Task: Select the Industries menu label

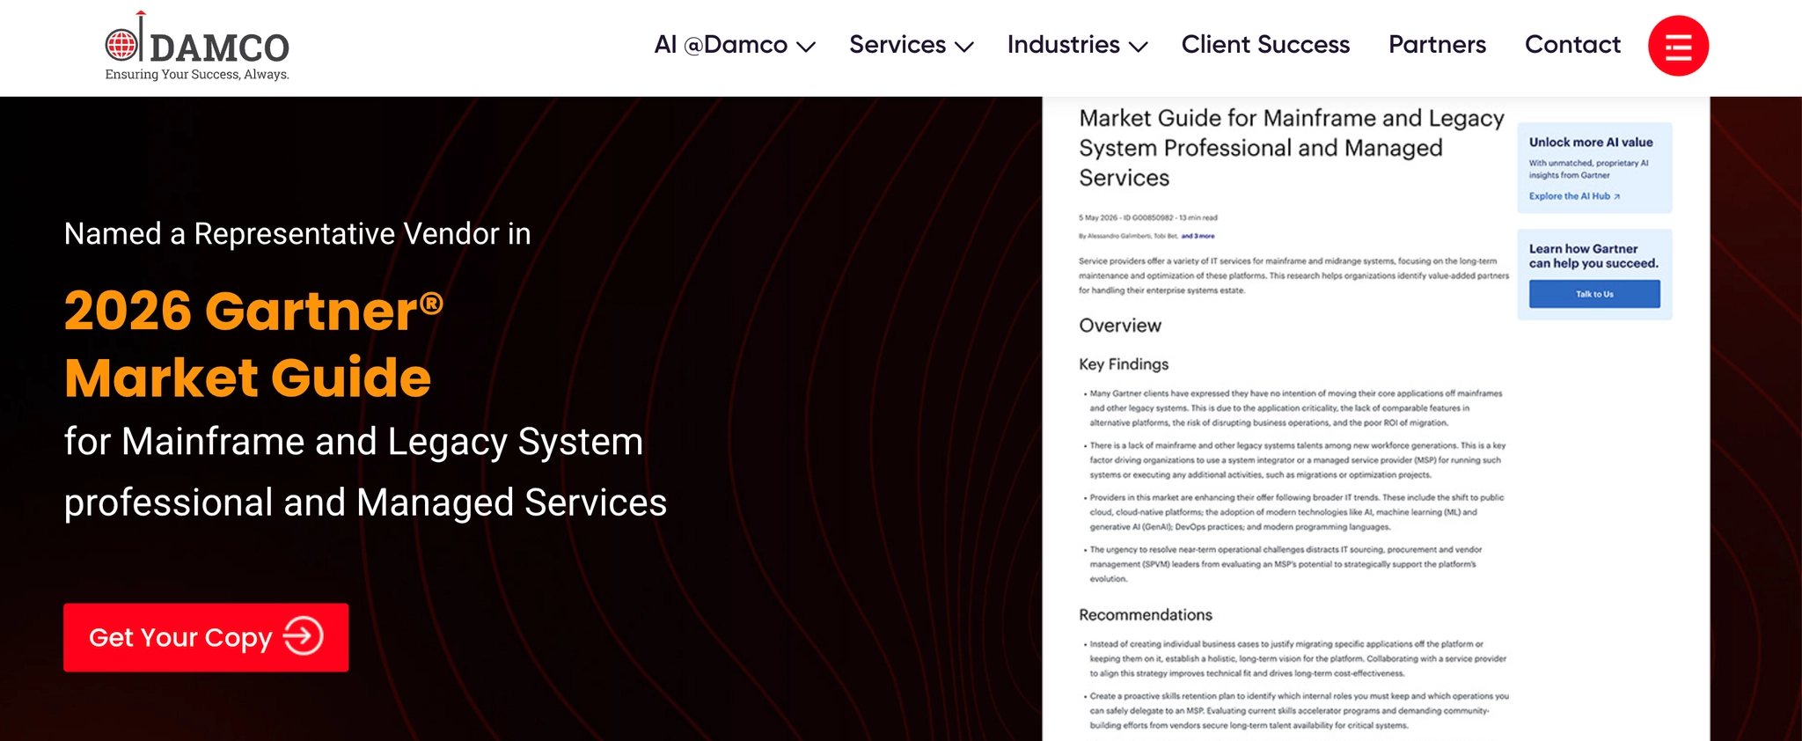Action: [x=1063, y=45]
